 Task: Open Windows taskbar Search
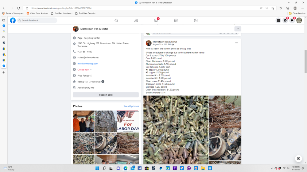click(x=104, y=168)
